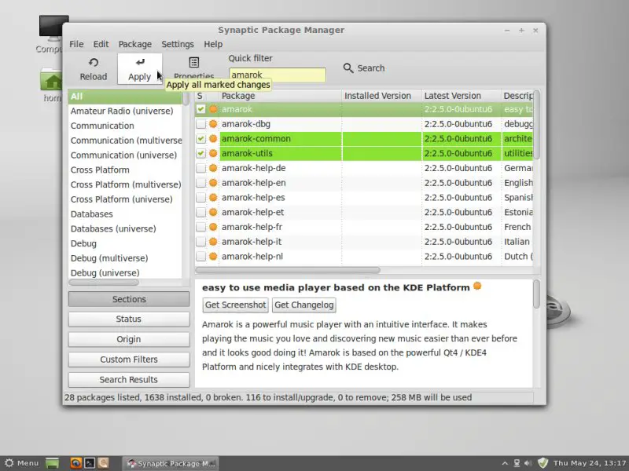Image resolution: width=629 pixels, height=471 pixels.
Task: Switch the filter to Origin
Action: tap(129, 339)
